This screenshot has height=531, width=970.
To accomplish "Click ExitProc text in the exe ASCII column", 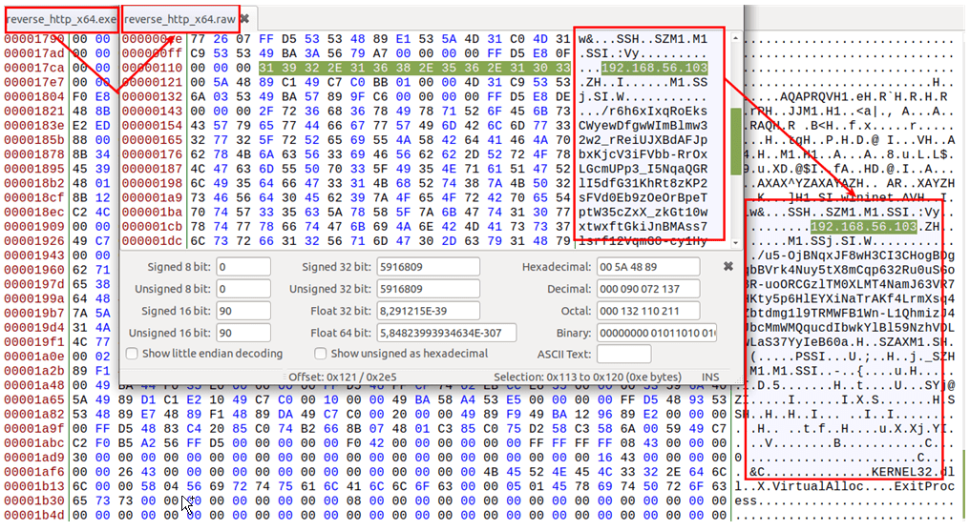I will pos(925,486).
